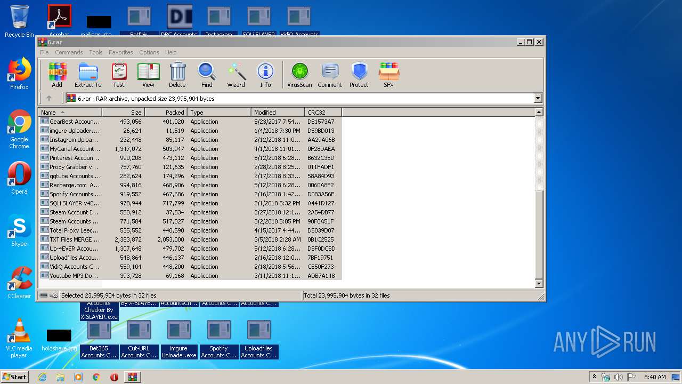This screenshot has height=384, width=682.
Task: Sort files by Packed column
Action: point(166,113)
